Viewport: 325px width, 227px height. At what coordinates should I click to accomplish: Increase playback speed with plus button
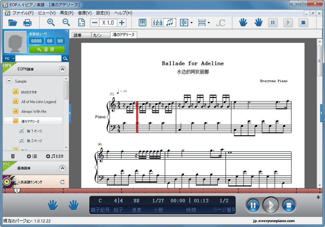pyautogui.click(x=122, y=23)
